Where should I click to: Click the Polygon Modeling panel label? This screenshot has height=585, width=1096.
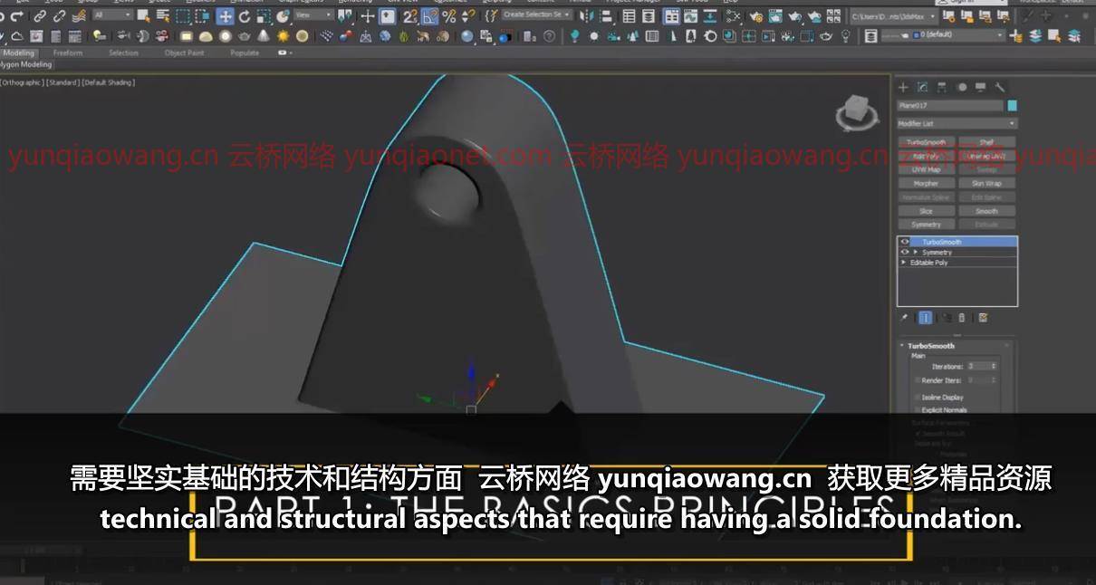coord(26,65)
